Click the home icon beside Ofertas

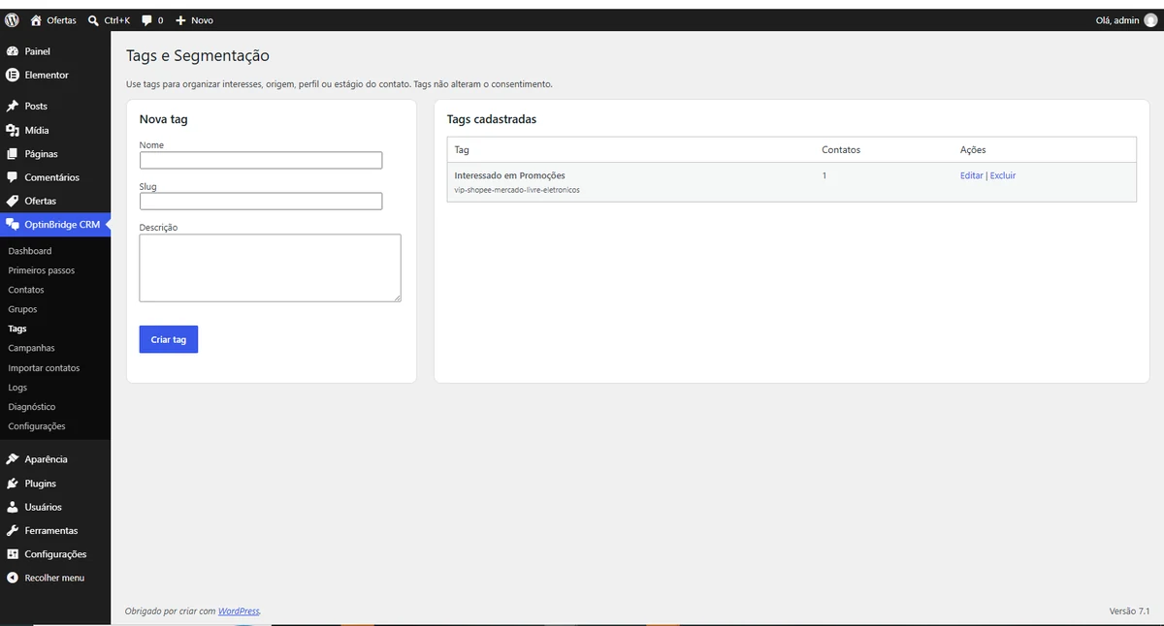tap(36, 20)
